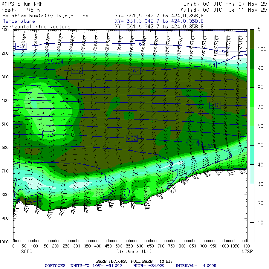Image resolution: width=269 pixels, height=269 pixels.
Task: Click the -48 temperature contour label
Action: click(x=215, y=105)
